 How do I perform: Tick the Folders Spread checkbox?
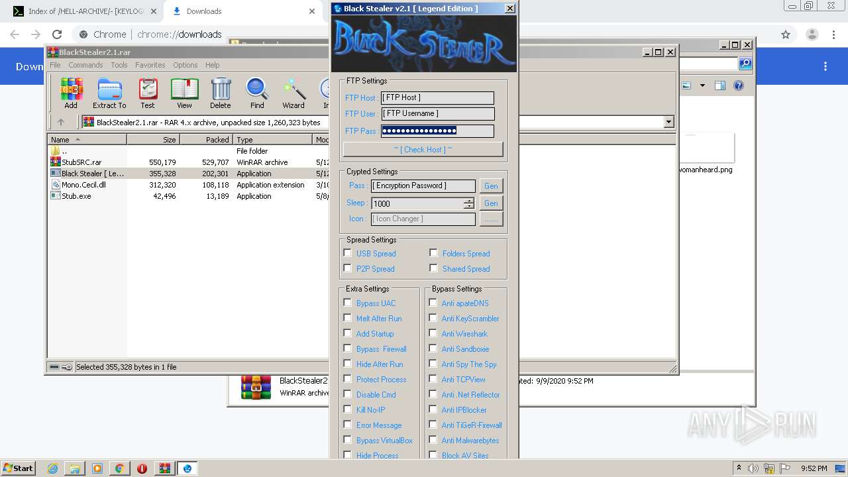click(433, 253)
